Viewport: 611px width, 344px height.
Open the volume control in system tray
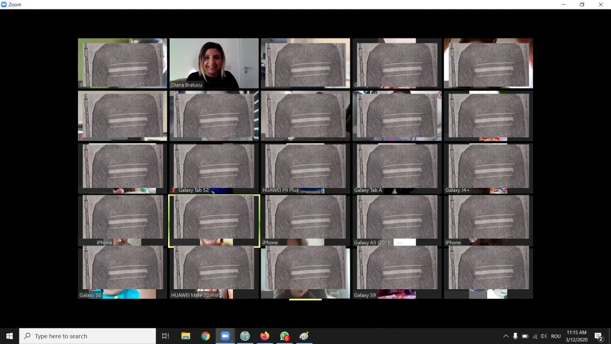[x=544, y=336]
